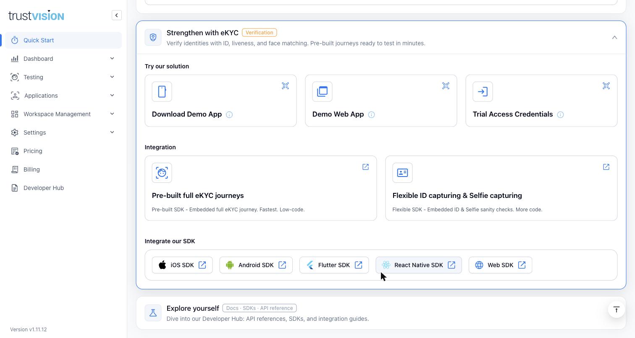Open the QR code on Download Demo App card
The height and width of the screenshot is (338, 635).
[285, 86]
